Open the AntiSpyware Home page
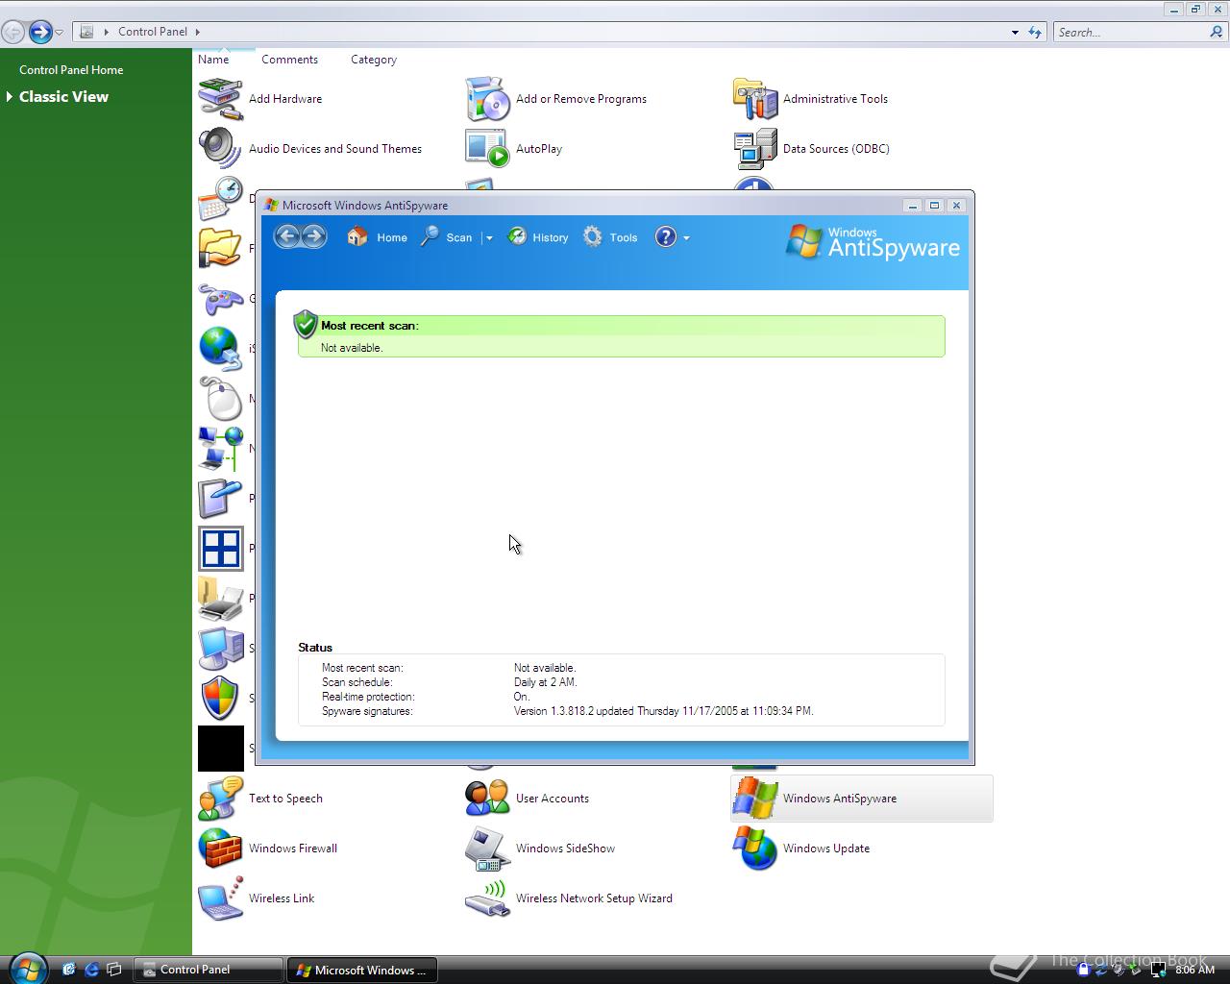The image size is (1230, 984). tap(377, 237)
